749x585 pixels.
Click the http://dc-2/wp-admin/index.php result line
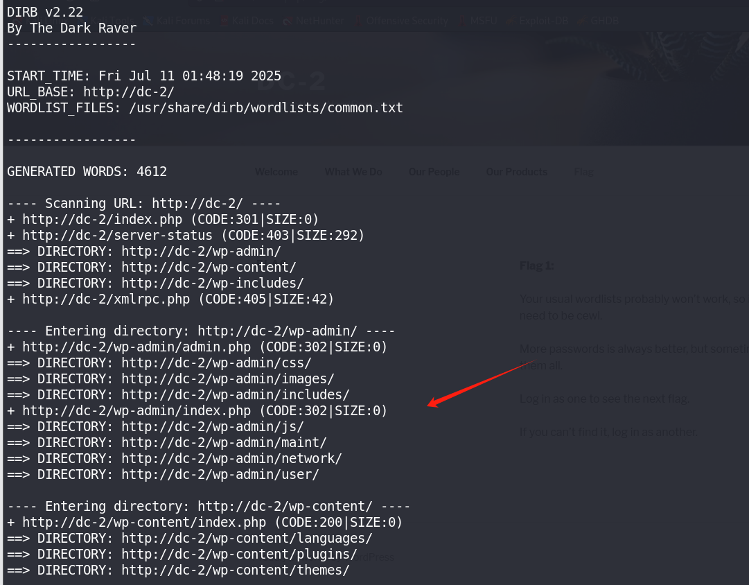click(197, 410)
